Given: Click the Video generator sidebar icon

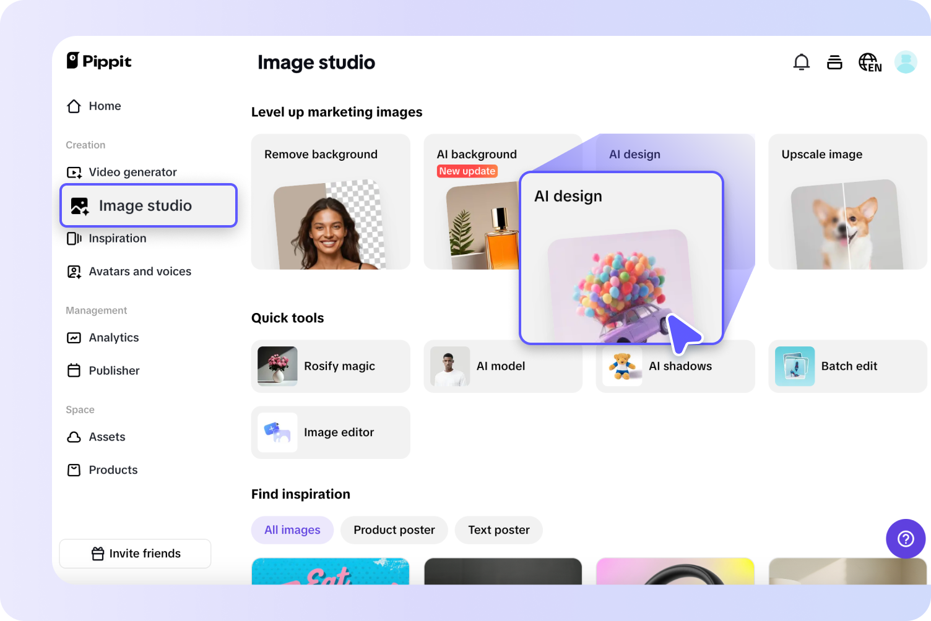Looking at the screenshot, I should pos(74,172).
